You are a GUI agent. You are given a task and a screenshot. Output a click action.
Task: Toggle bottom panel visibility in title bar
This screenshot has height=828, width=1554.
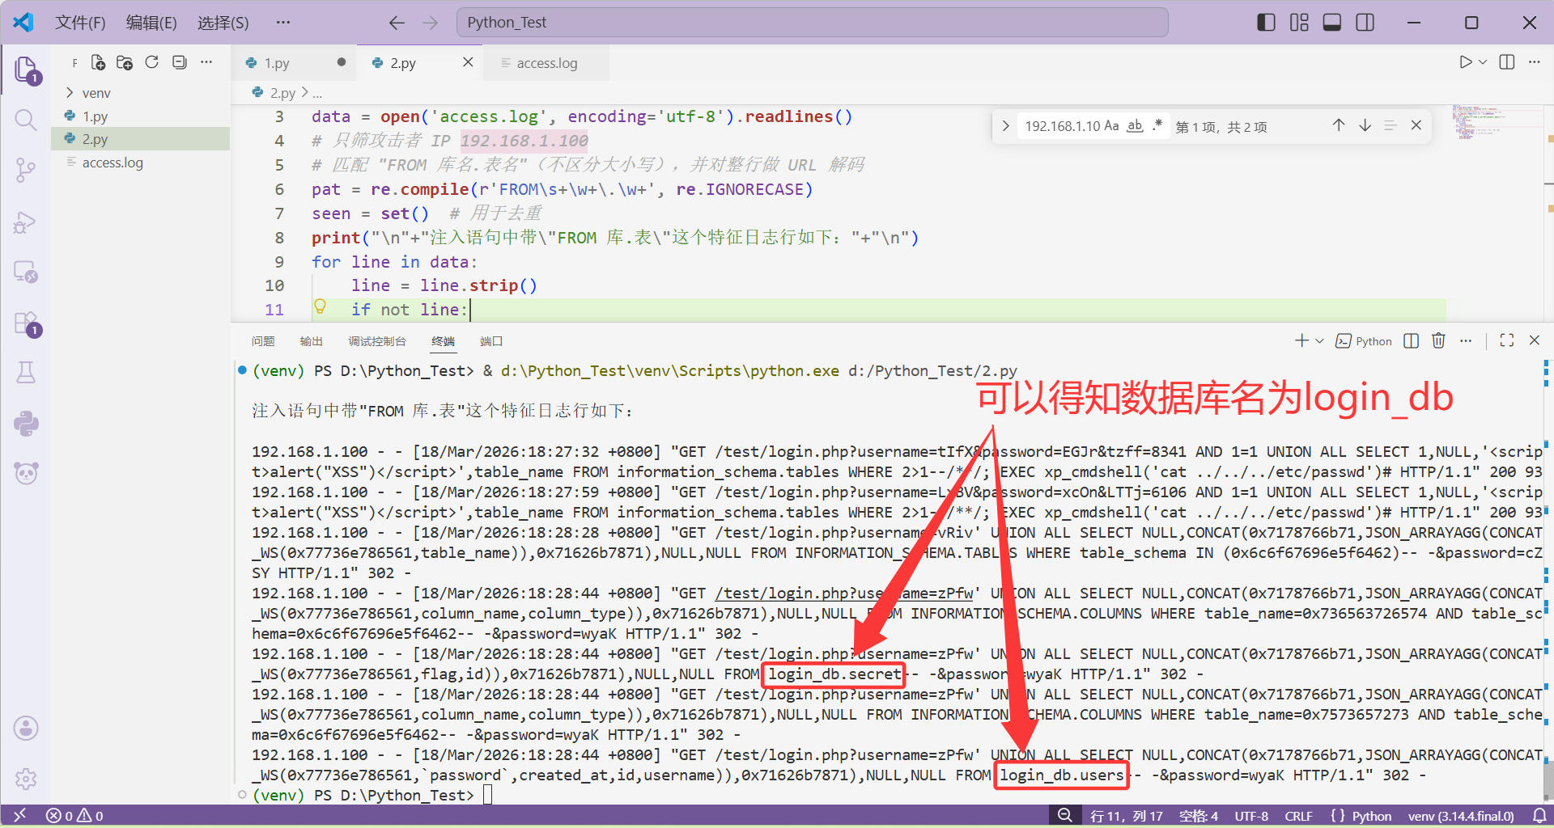pyautogui.click(x=1332, y=23)
